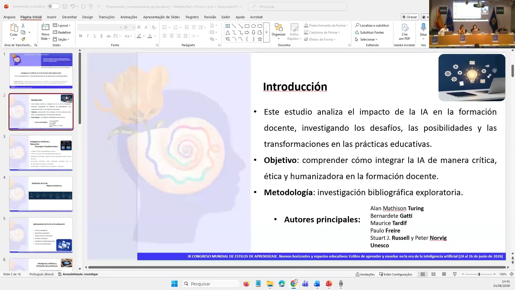515x290 pixels.
Task: Open Selecionar dropdown
Action: pos(366,39)
